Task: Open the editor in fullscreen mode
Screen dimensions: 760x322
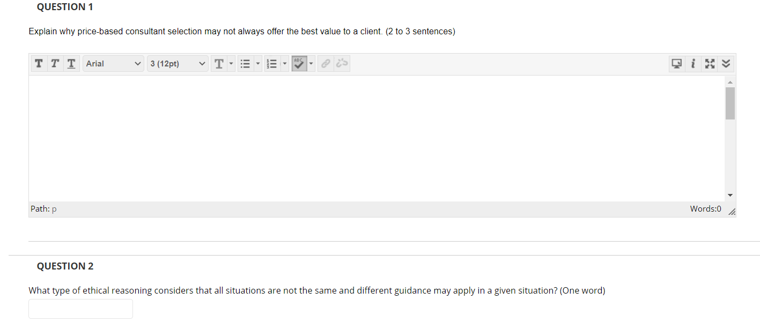Action: 710,63
